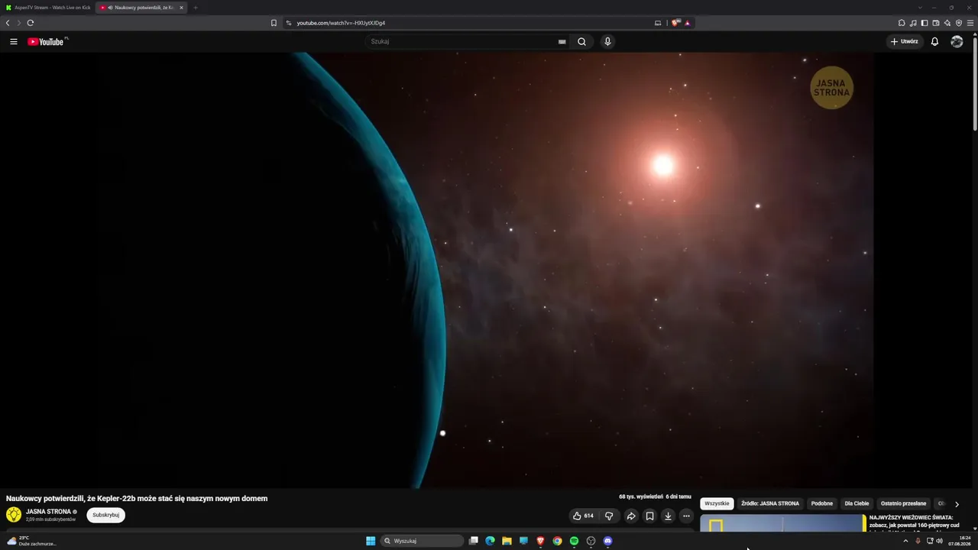This screenshot has width=978, height=550.
Task: Open the Windows Start menu
Action: pyautogui.click(x=371, y=541)
